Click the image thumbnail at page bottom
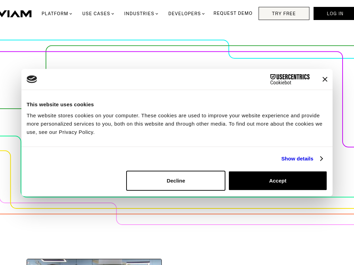354x265 pixels. (94, 262)
